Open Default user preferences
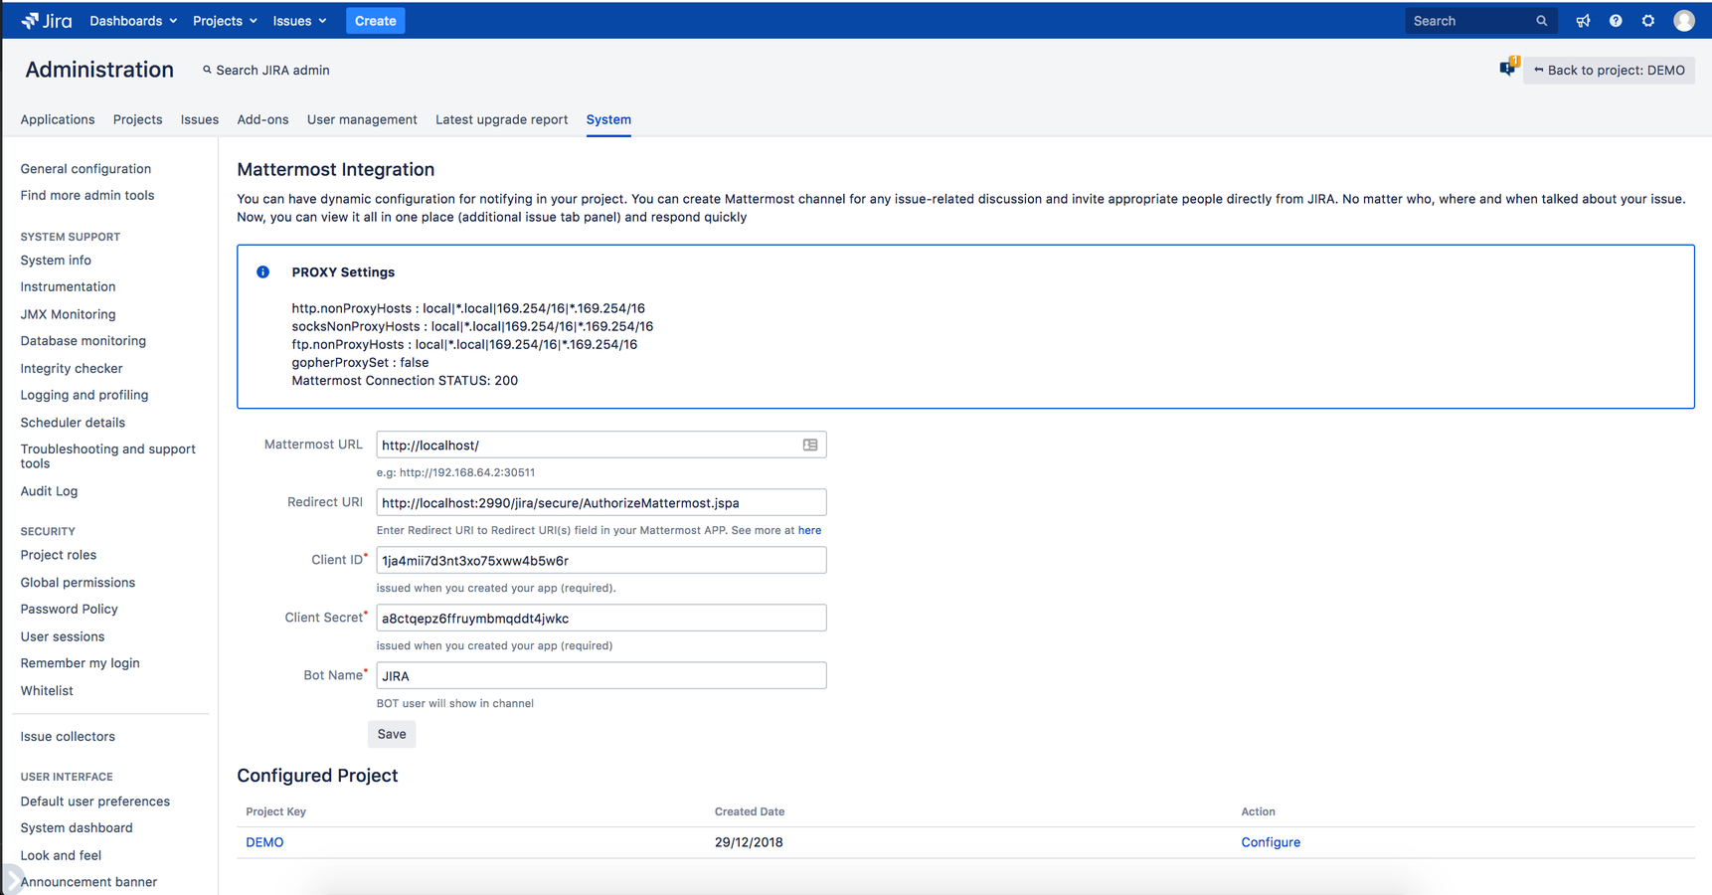The height and width of the screenshot is (895, 1712). tap(94, 802)
